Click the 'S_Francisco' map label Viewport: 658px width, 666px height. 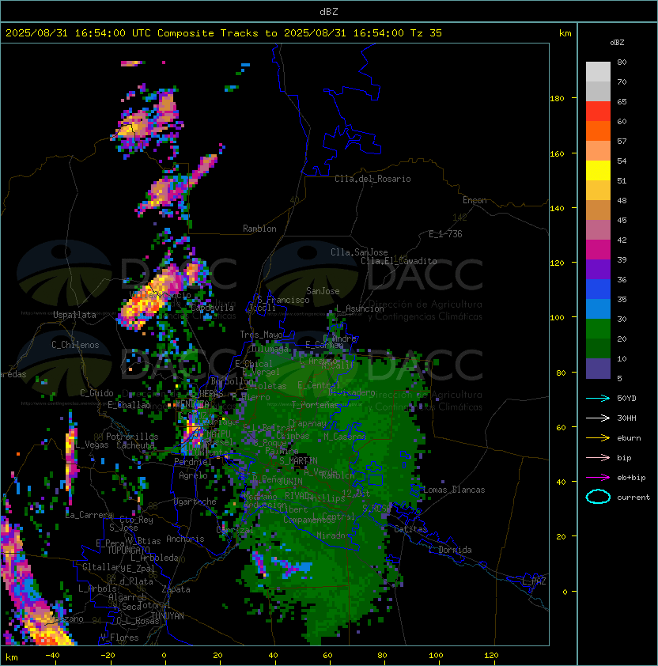tap(283, 300)
